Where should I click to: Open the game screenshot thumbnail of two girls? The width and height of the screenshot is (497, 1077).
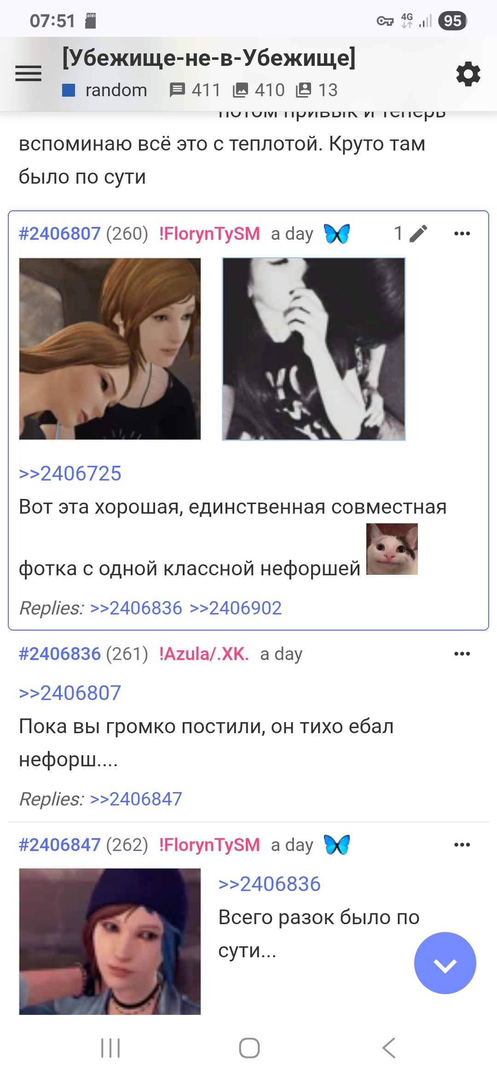point(110,349)
